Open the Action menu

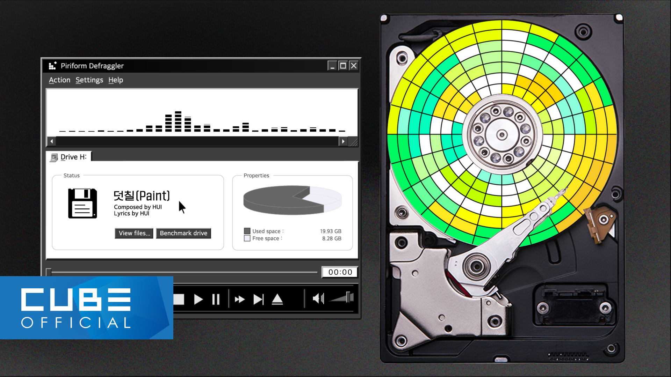[59, 80]
